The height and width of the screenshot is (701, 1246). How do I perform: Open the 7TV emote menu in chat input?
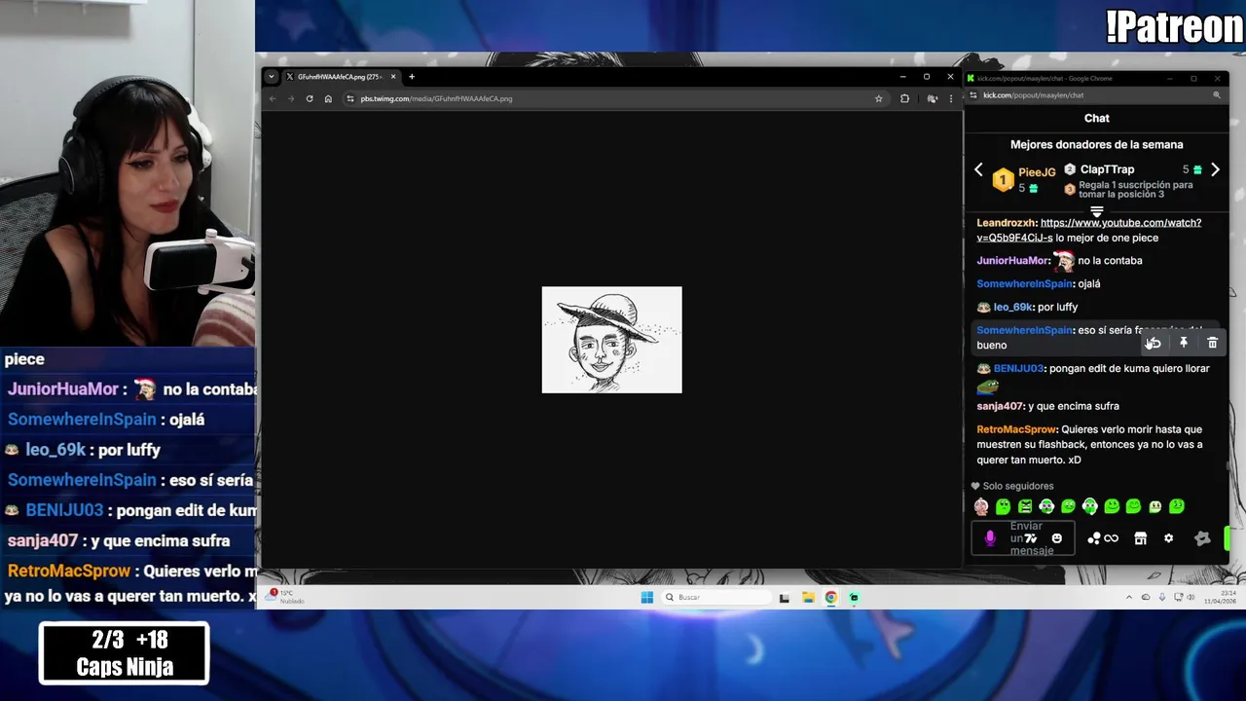[1030, 538]
